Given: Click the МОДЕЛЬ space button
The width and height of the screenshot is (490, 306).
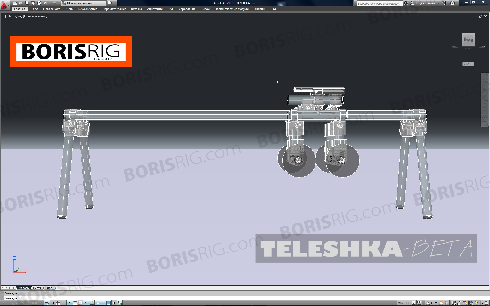Looking at the screenshot, I should 404,303.
